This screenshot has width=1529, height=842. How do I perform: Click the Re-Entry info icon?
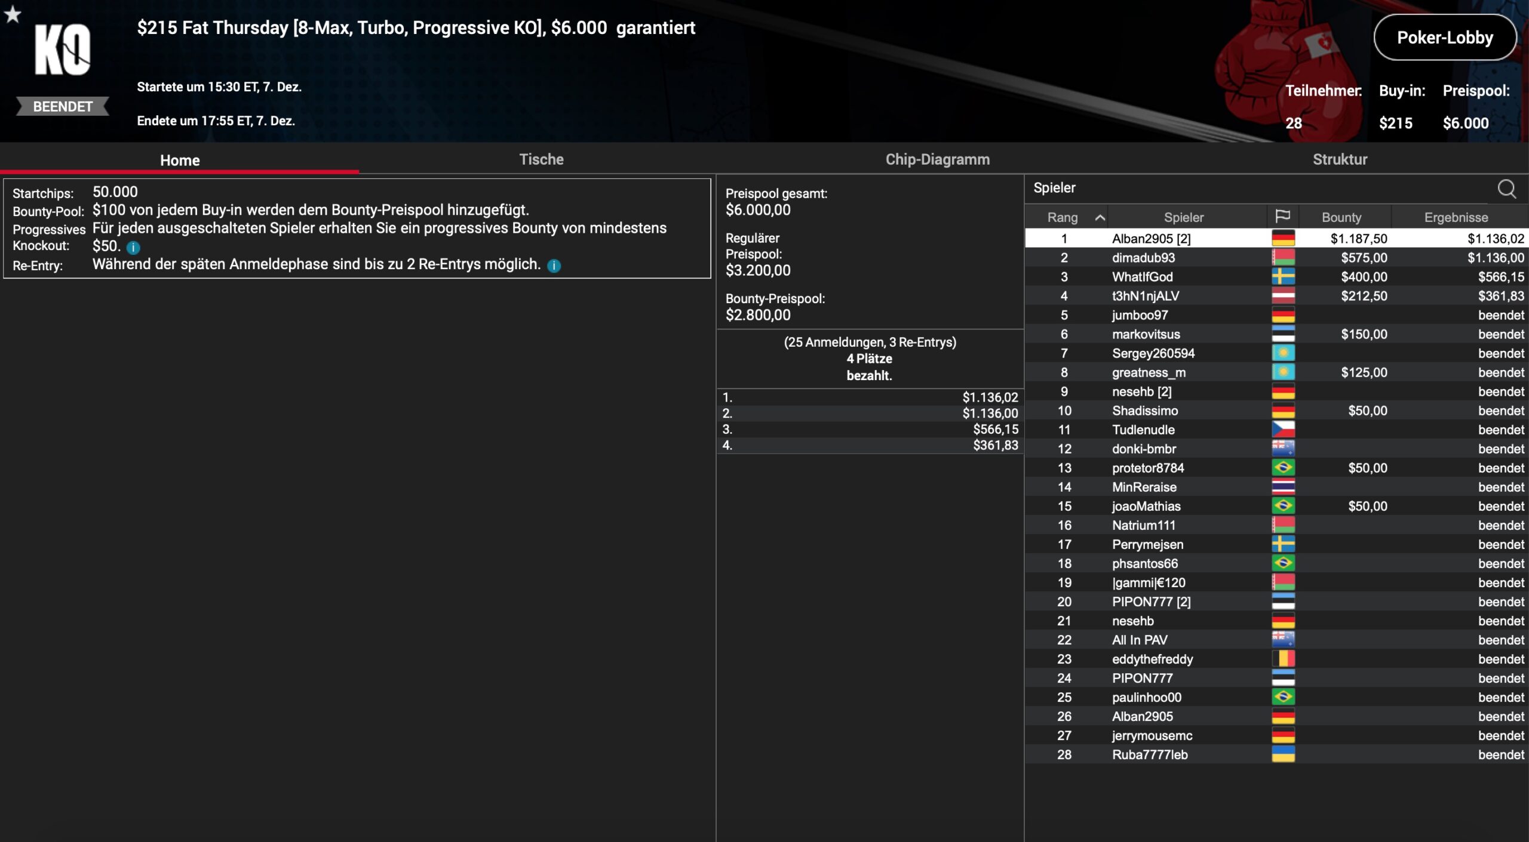coord(554,266)
